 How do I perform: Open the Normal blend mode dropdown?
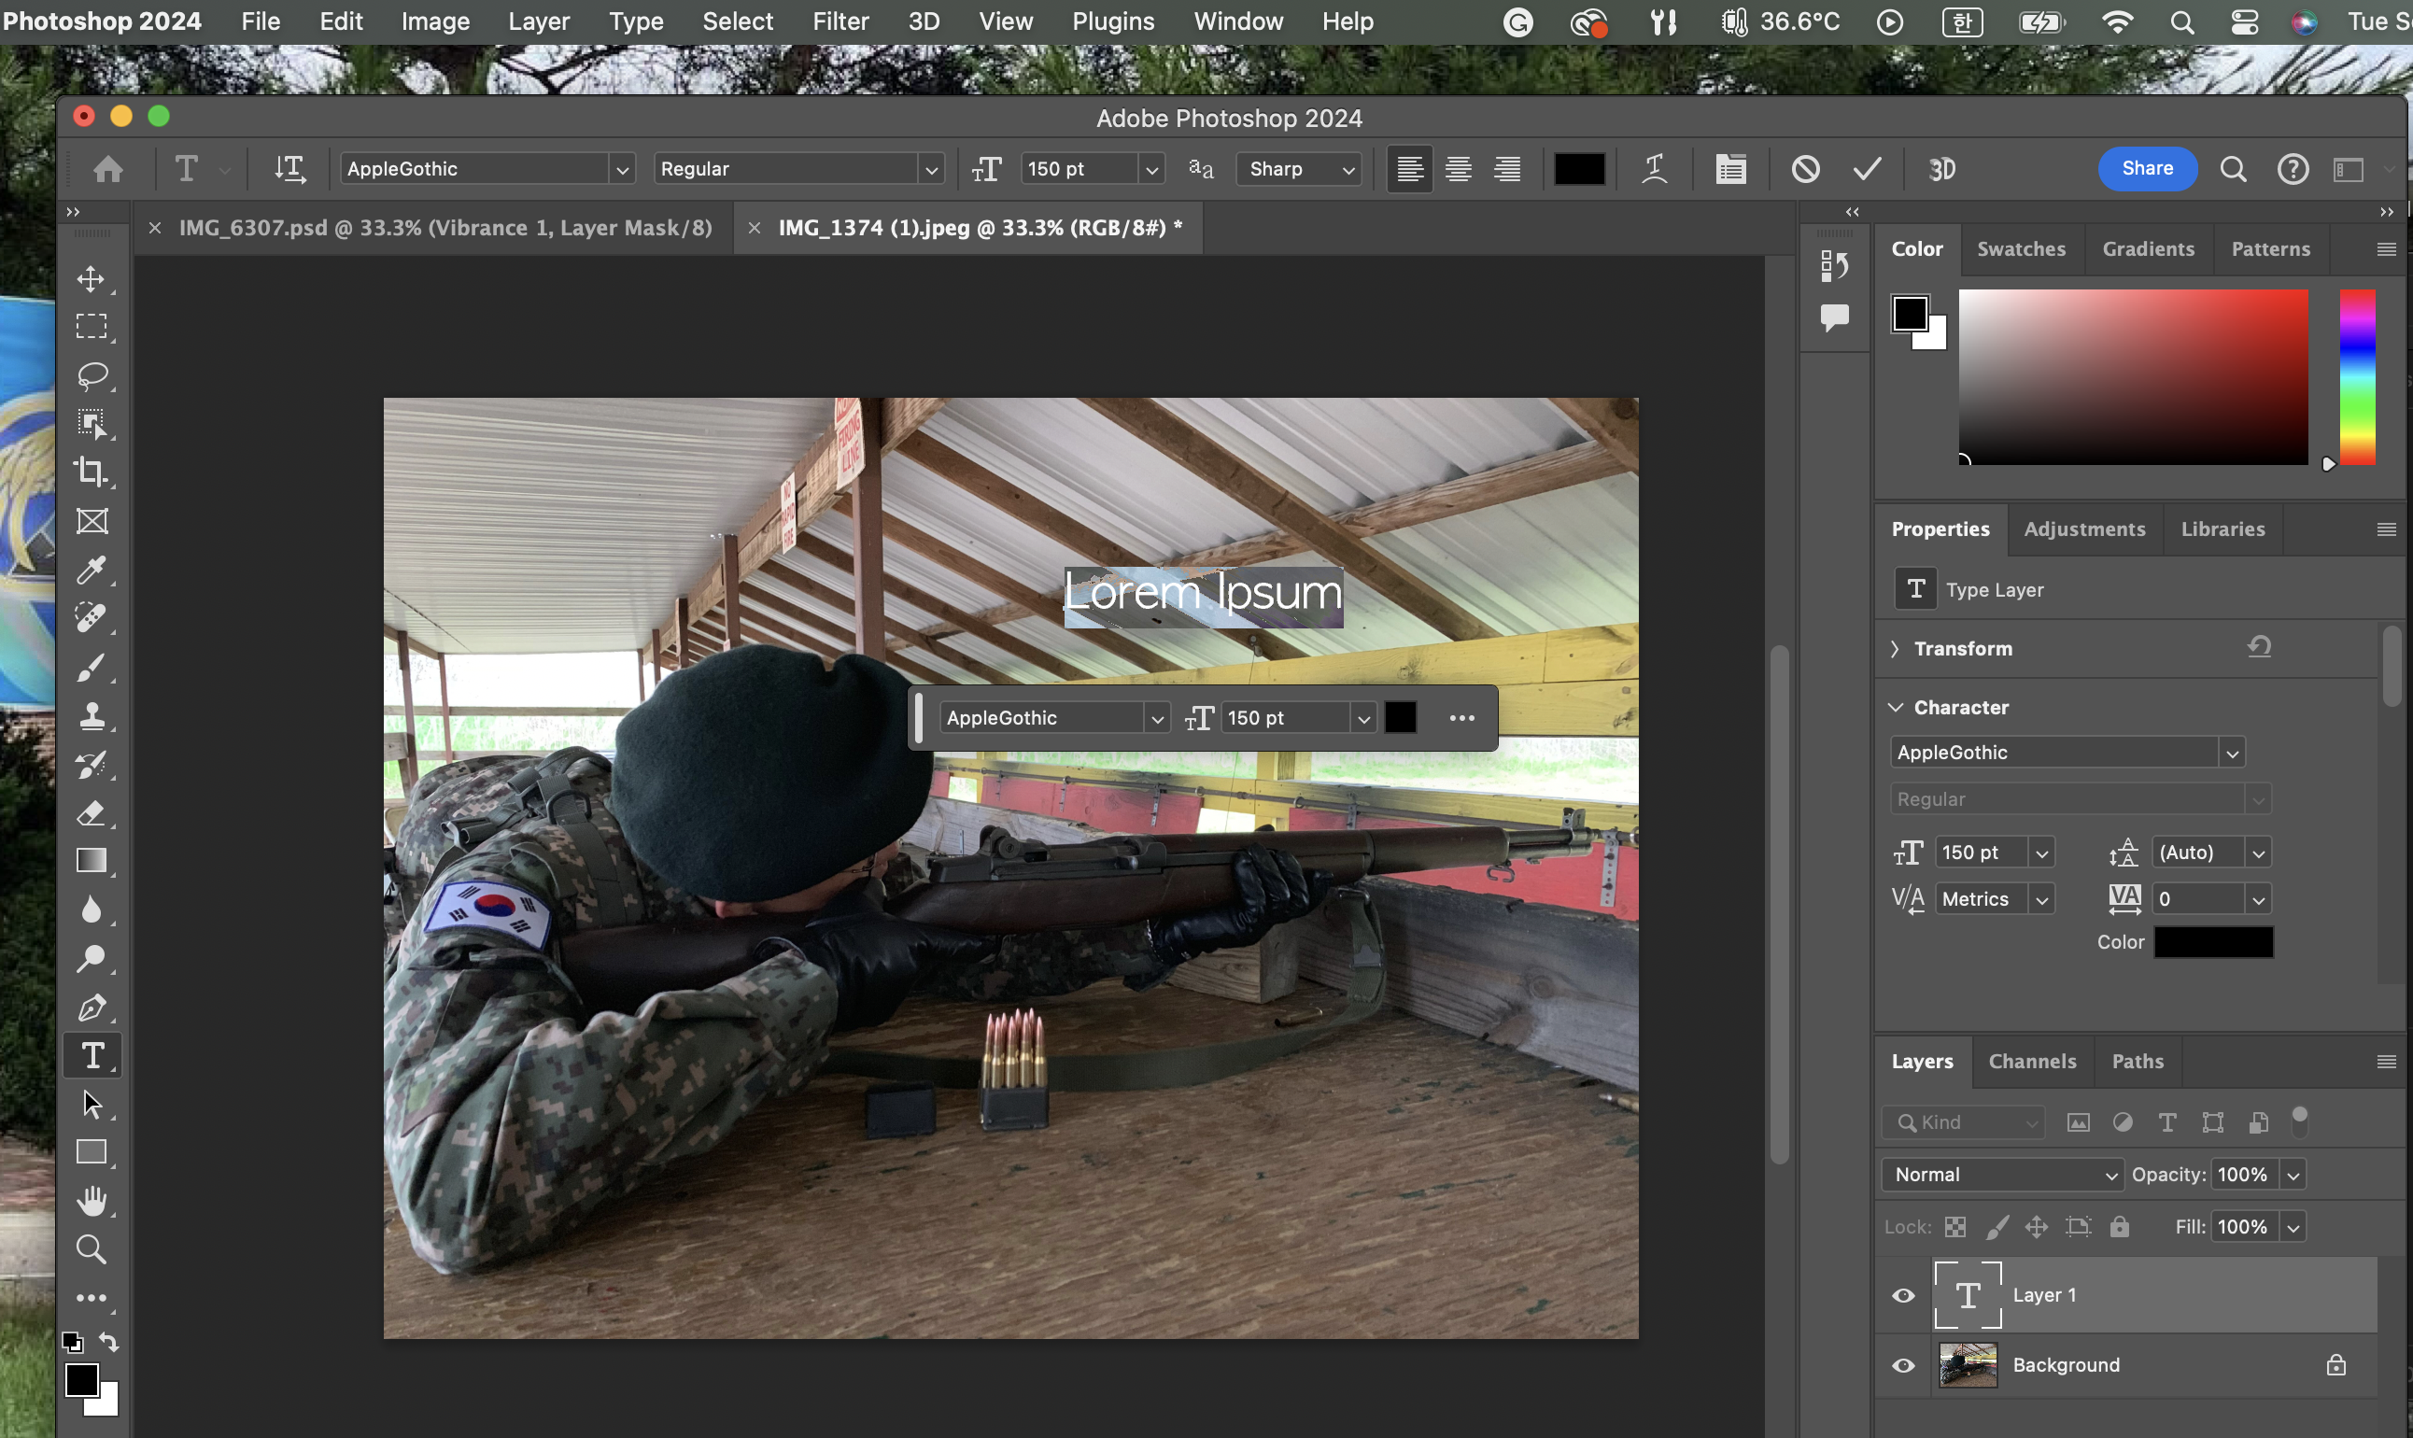2001,1175
